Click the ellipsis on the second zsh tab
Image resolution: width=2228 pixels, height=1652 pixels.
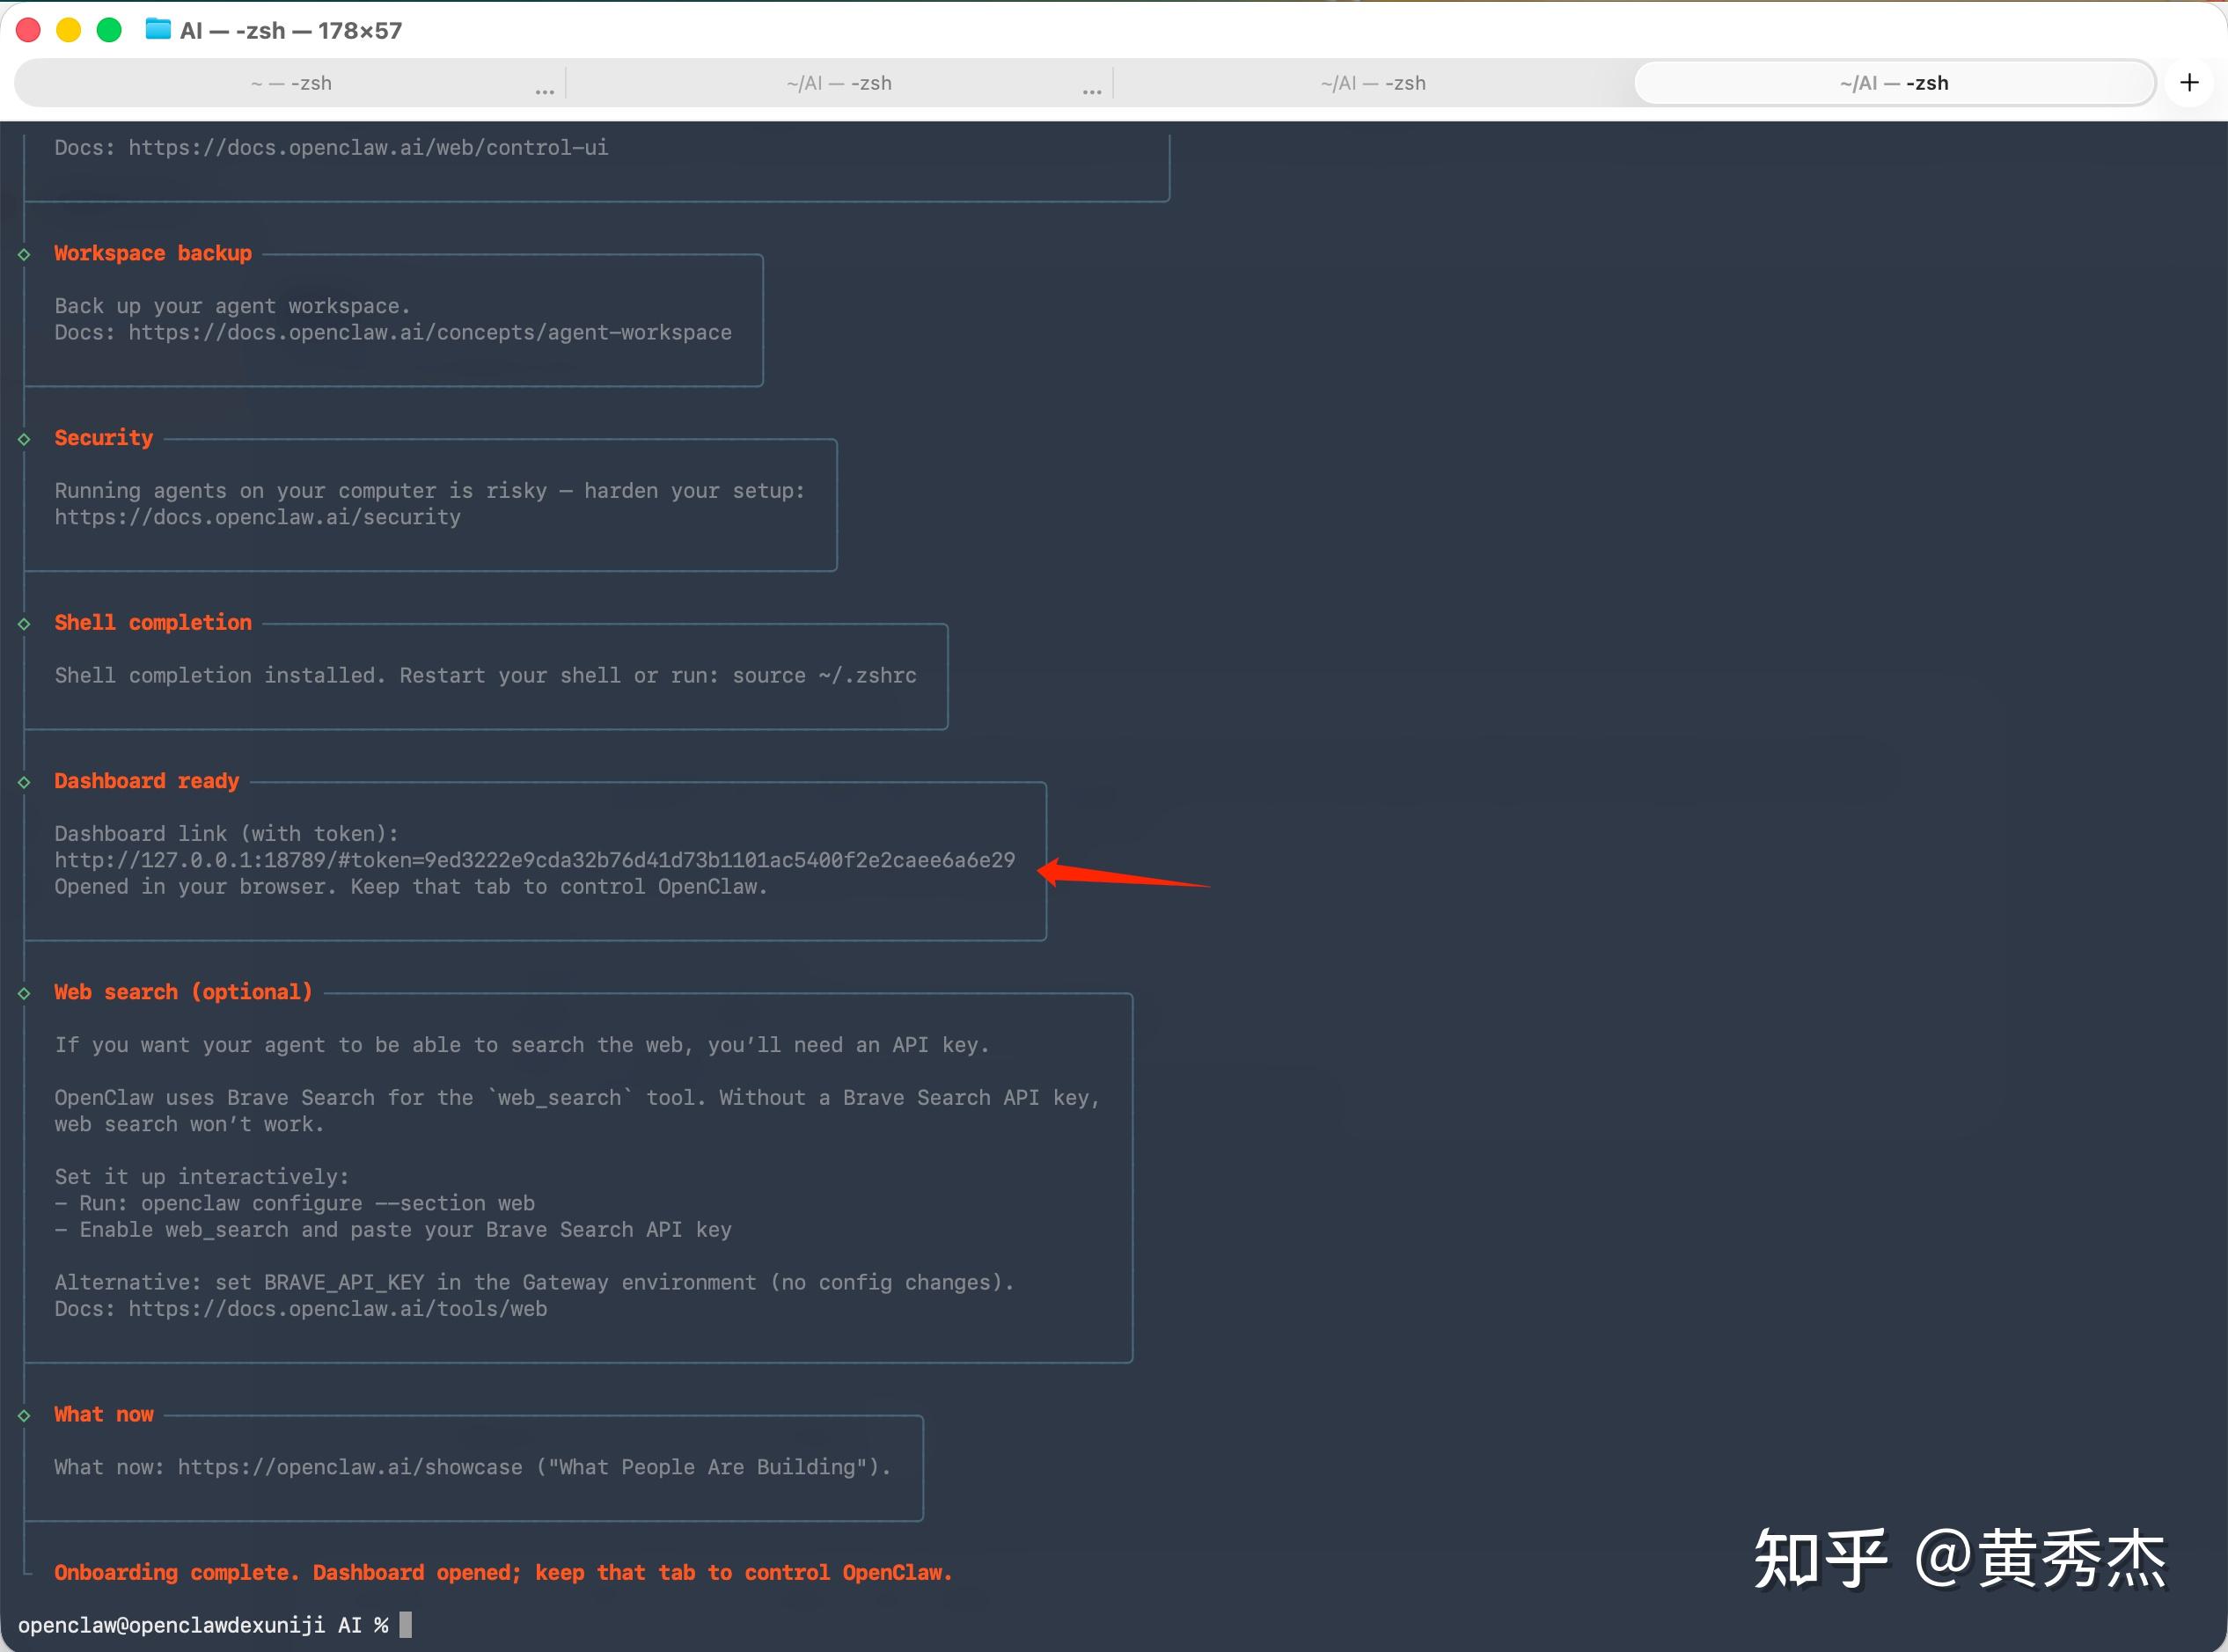[x=1091, y=91]
